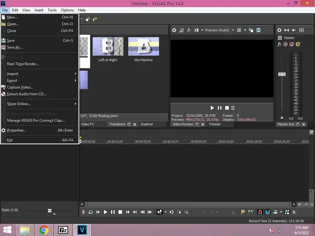Viewport: 315px width, 236px height.
Task: Pause the Video Preview
Action: (219, 108)
